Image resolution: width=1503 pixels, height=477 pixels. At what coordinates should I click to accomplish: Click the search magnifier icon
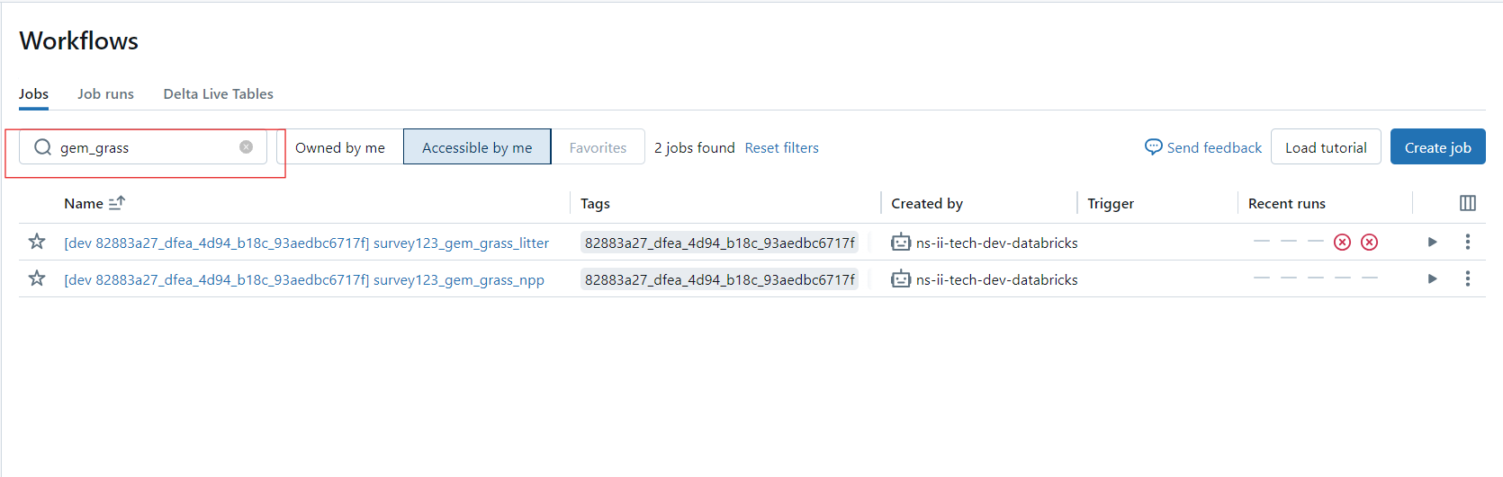(x=42, y=147)
